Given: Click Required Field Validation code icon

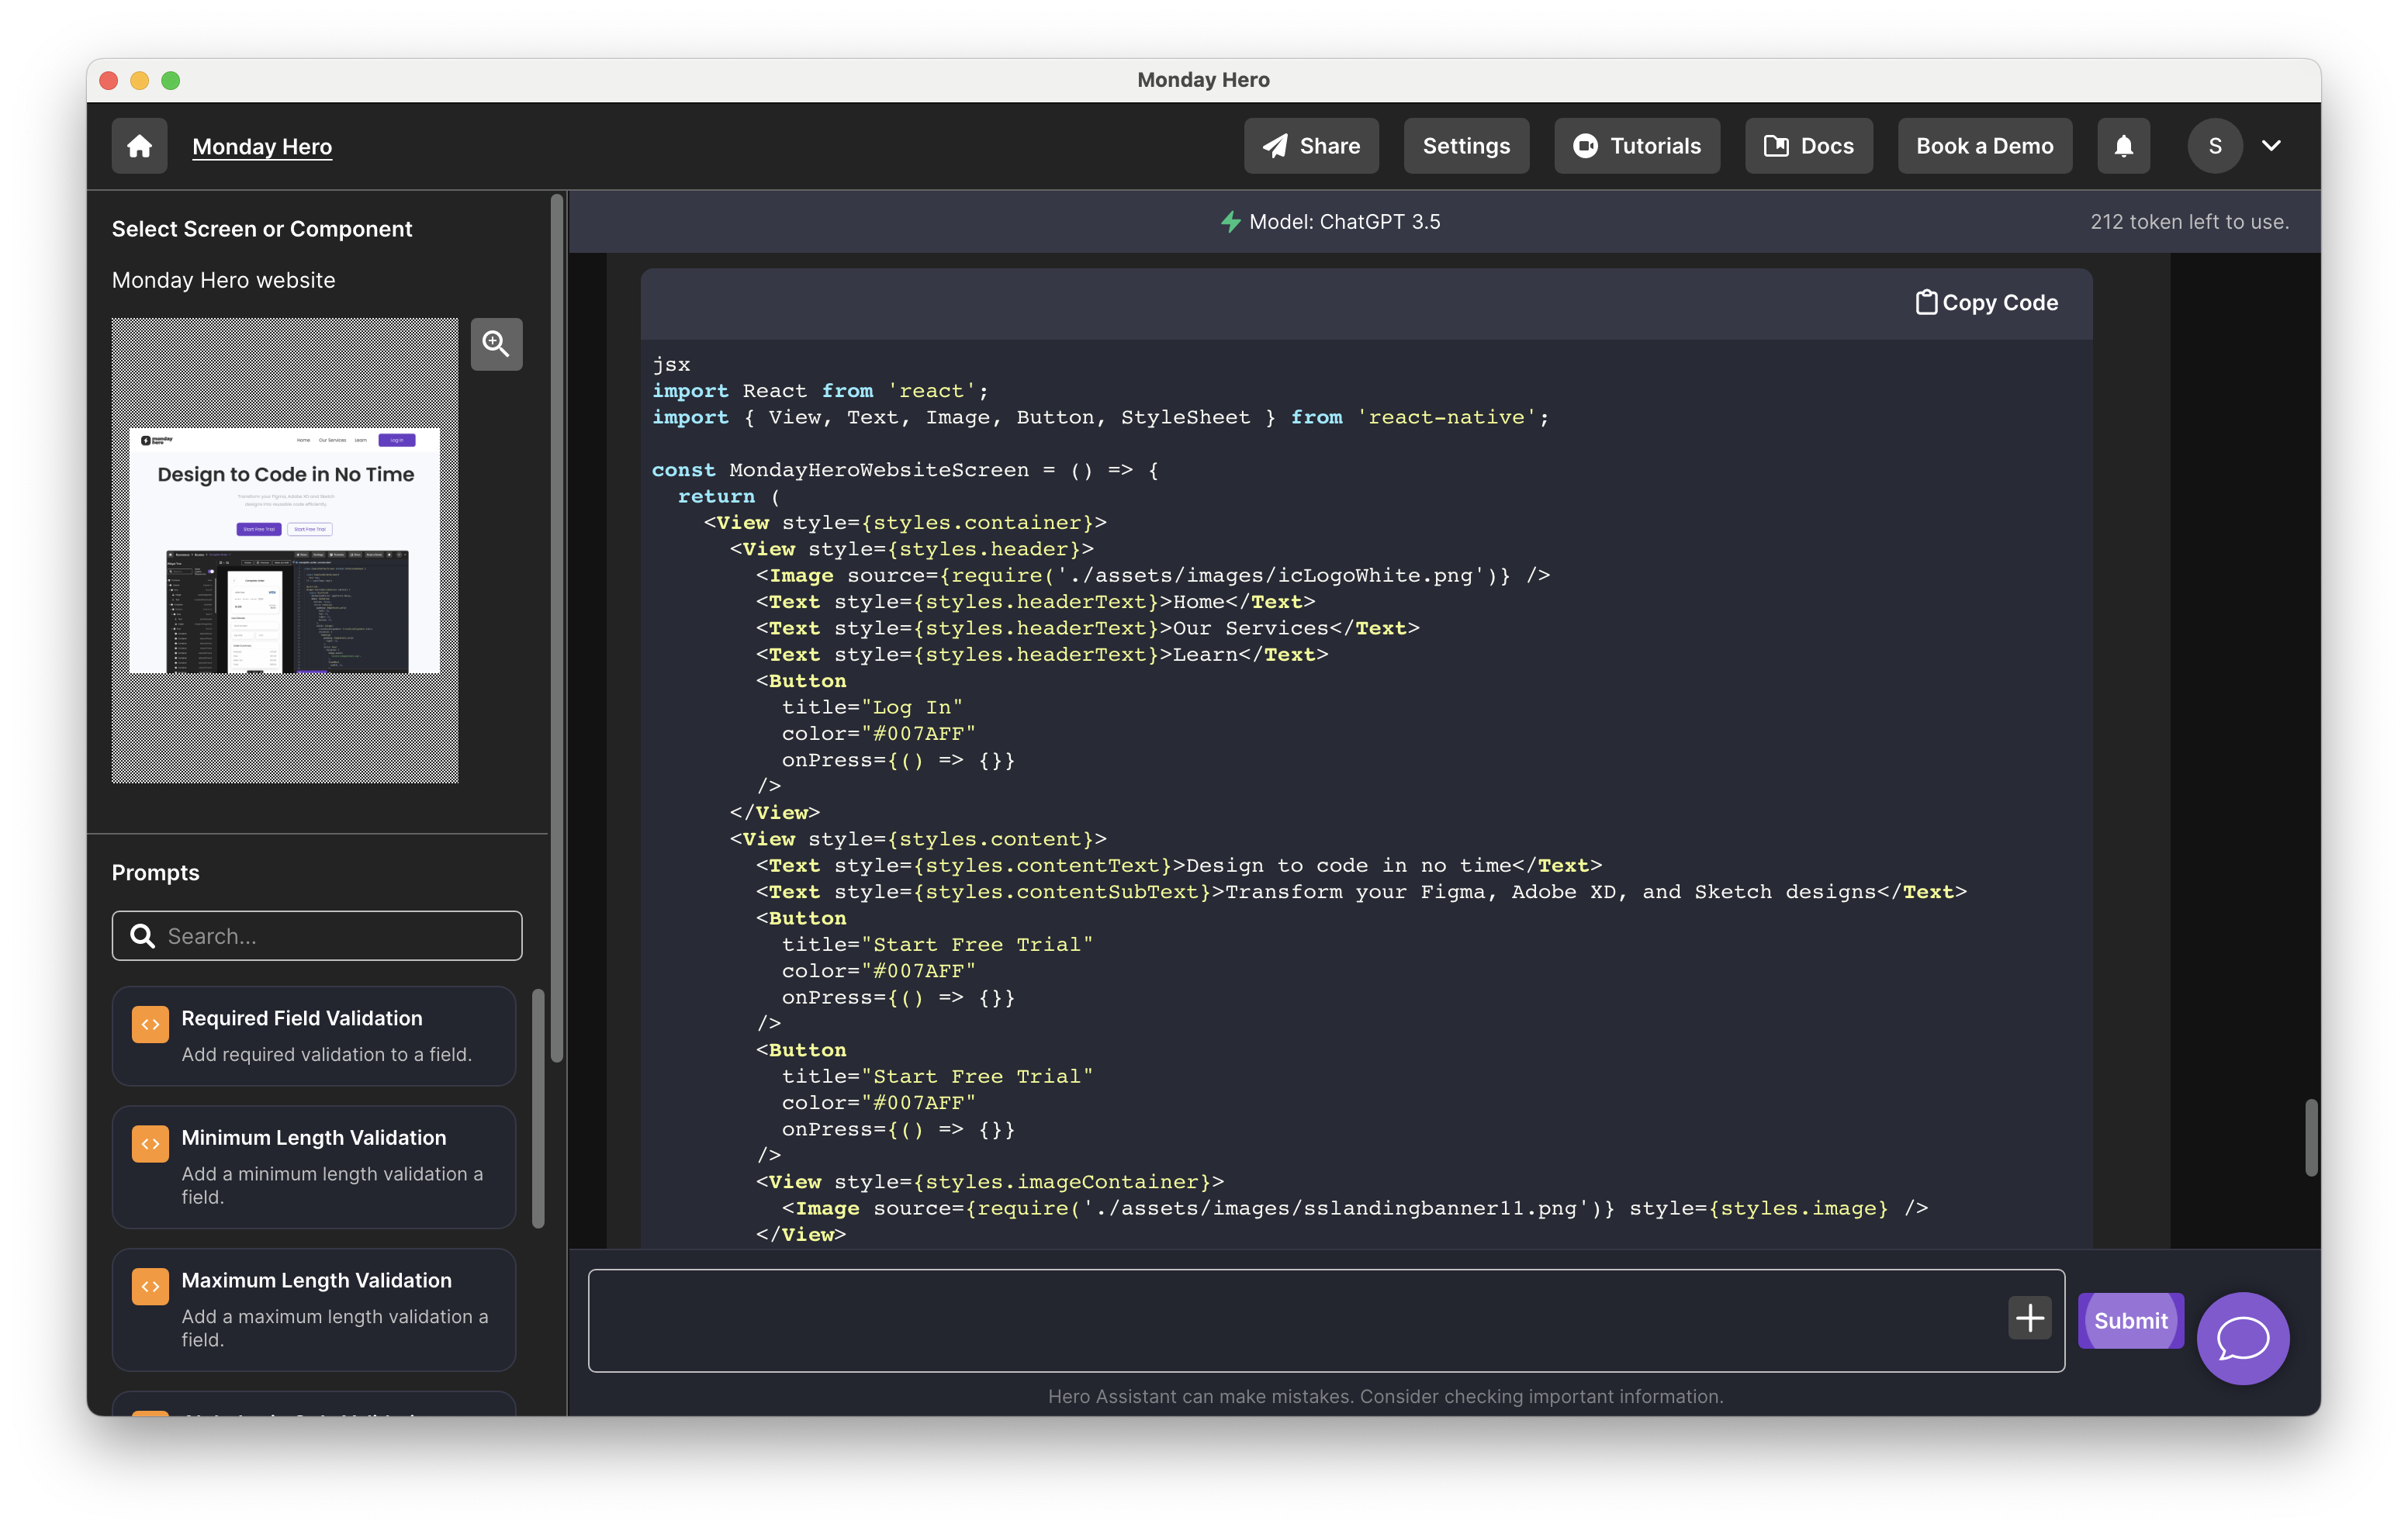Looking at the screenshot, I should (x=150, y=1024).
